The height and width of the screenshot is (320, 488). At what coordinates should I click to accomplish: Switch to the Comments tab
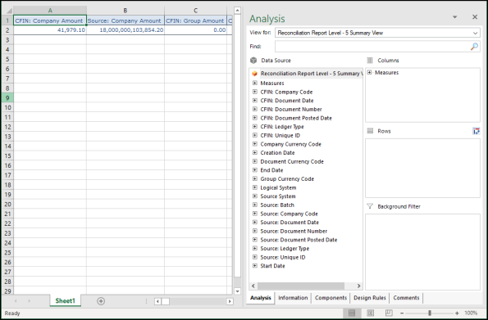click(406, 298)
